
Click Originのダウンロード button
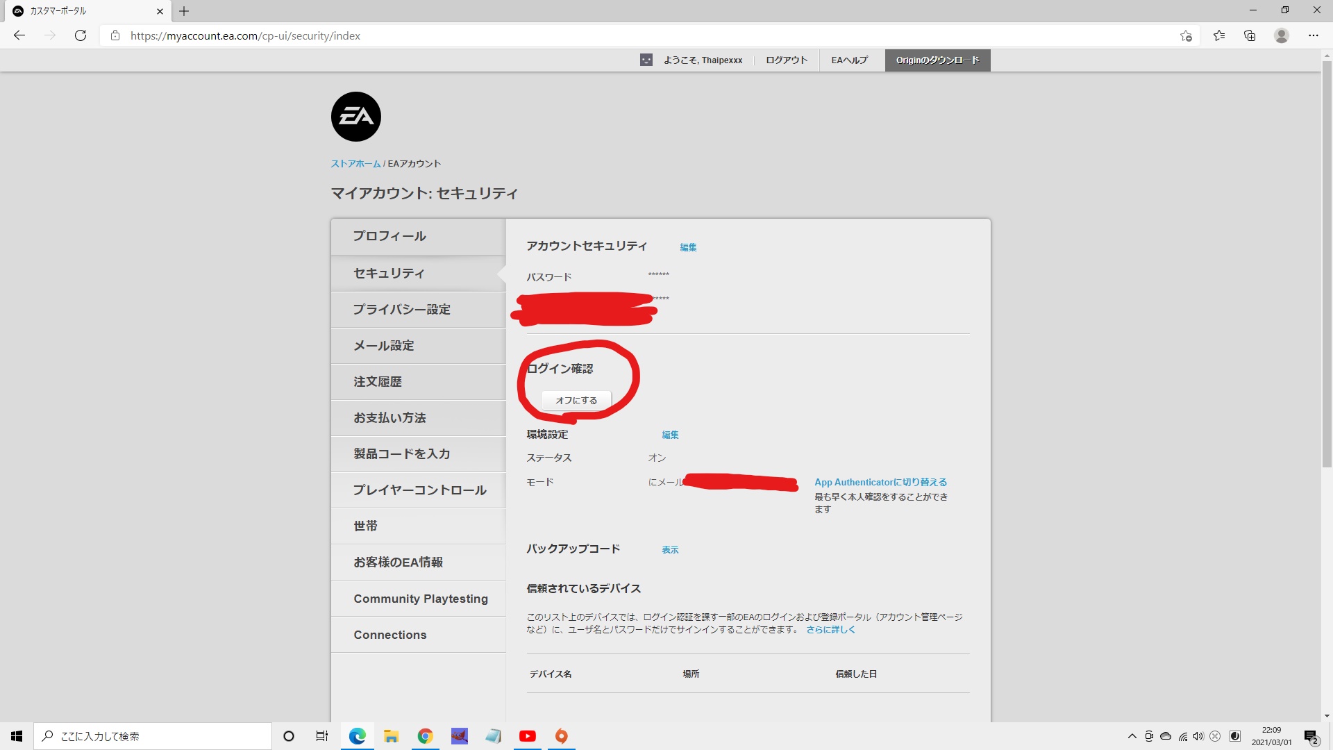(x=937, y=60)
